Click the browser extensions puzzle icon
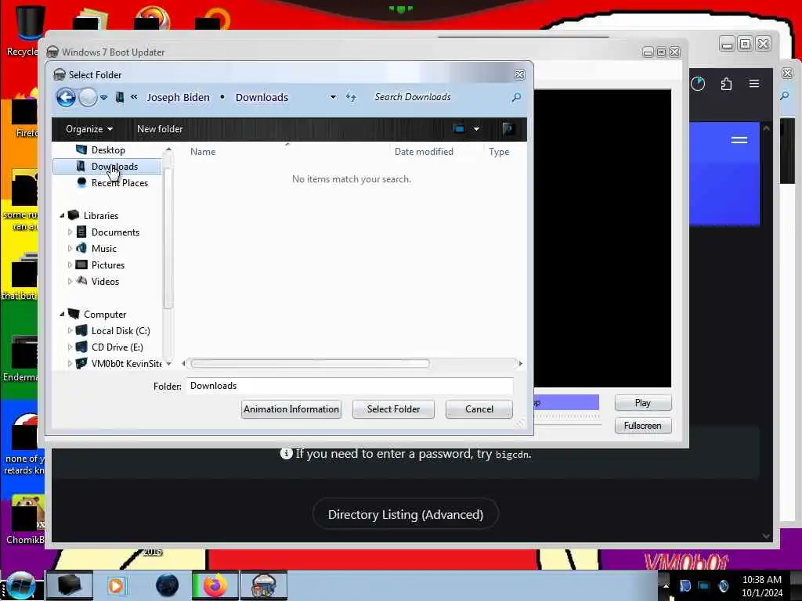Screen dimensions: 802x601 click(726, 84)
